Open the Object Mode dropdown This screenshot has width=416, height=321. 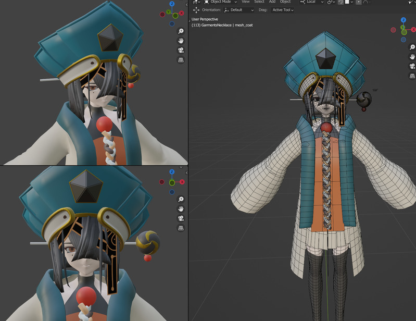click(x=220, y=2)
